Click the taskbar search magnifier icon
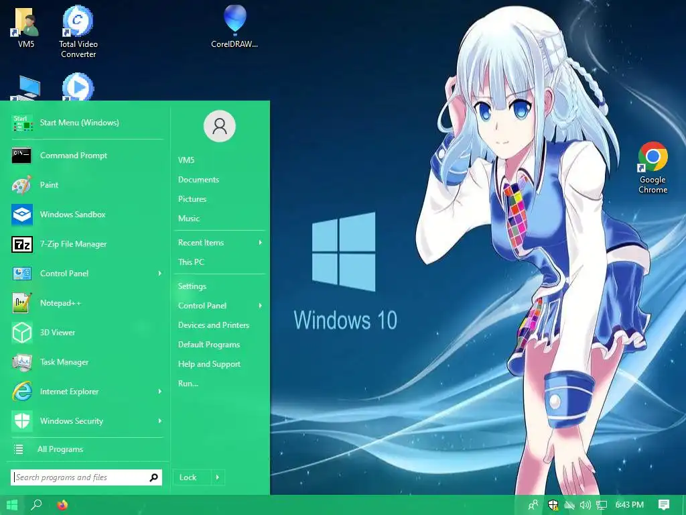The image size is (686, 515). [x=36, y=505]
